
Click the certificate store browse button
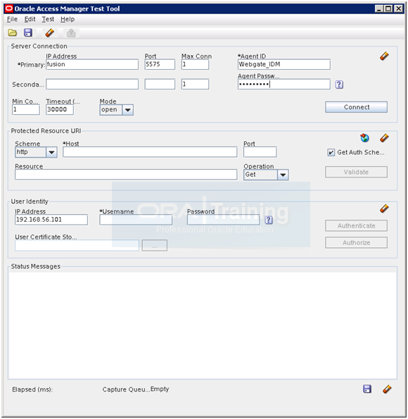pyautogui.click(x=155, y=245)
